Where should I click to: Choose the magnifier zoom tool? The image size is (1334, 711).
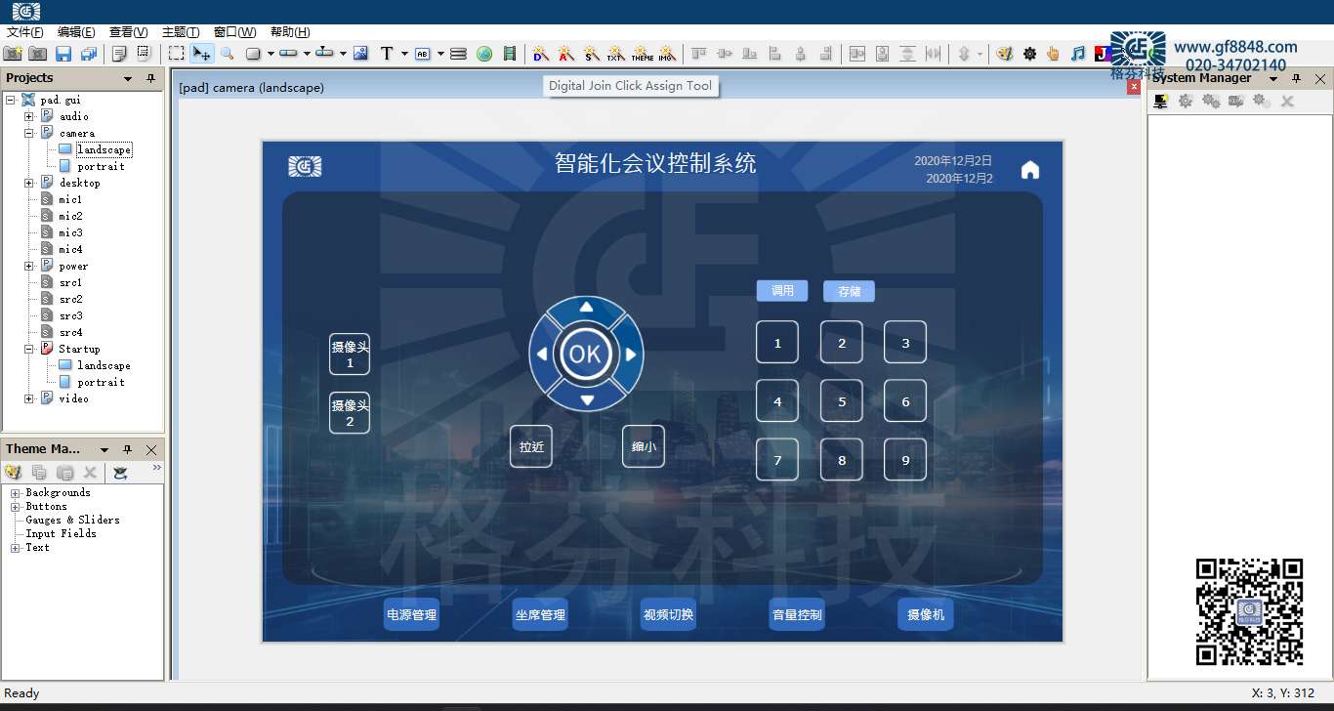pyautogui.click(x=227, y=54)
